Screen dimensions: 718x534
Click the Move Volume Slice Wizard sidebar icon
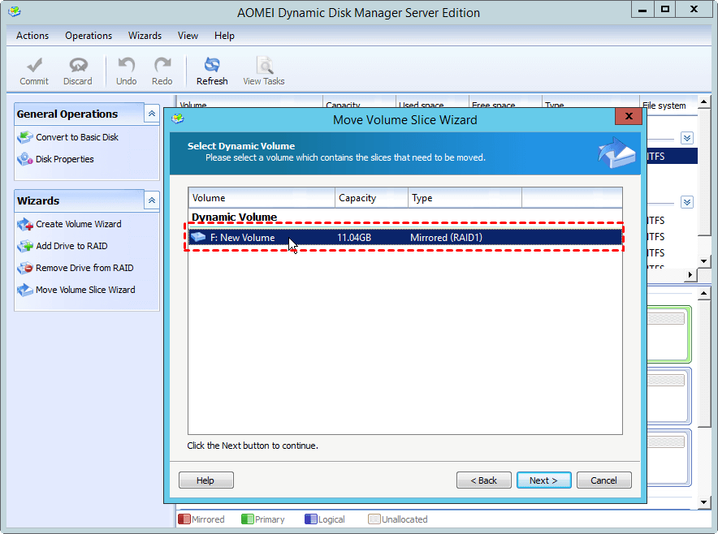[x=24, y=290]
